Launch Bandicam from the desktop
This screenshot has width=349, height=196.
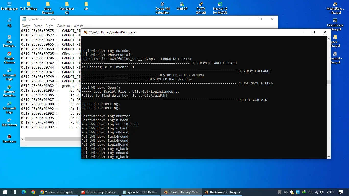(x=9, y=137)
